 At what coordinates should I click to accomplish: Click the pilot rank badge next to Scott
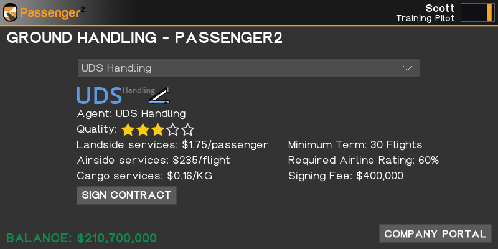tap(477, 12)
